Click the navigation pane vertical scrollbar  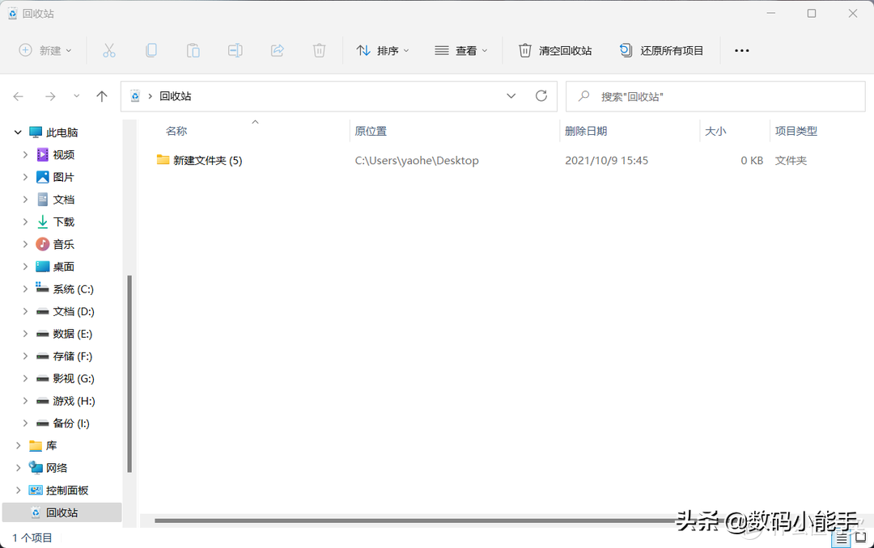pos(129,373)
